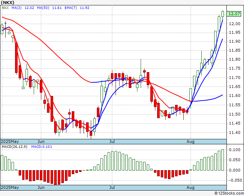Click the 2025May label on price chart axis
This screenshot has height=196, width=244.
click(10, 141)
